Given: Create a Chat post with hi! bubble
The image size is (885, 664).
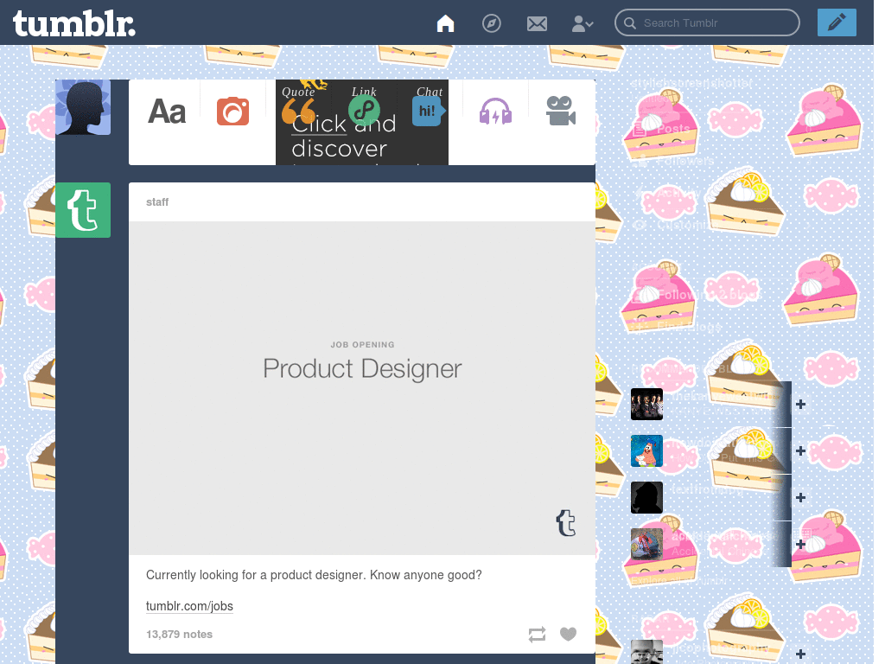Looking at the screenshot, I should click(429, 111).
